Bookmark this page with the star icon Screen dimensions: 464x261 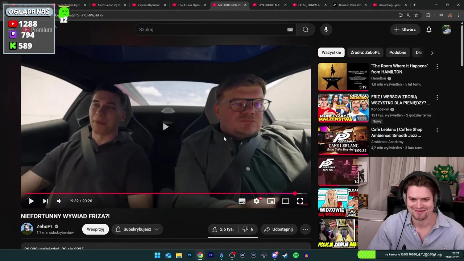(x=416, y=15)
